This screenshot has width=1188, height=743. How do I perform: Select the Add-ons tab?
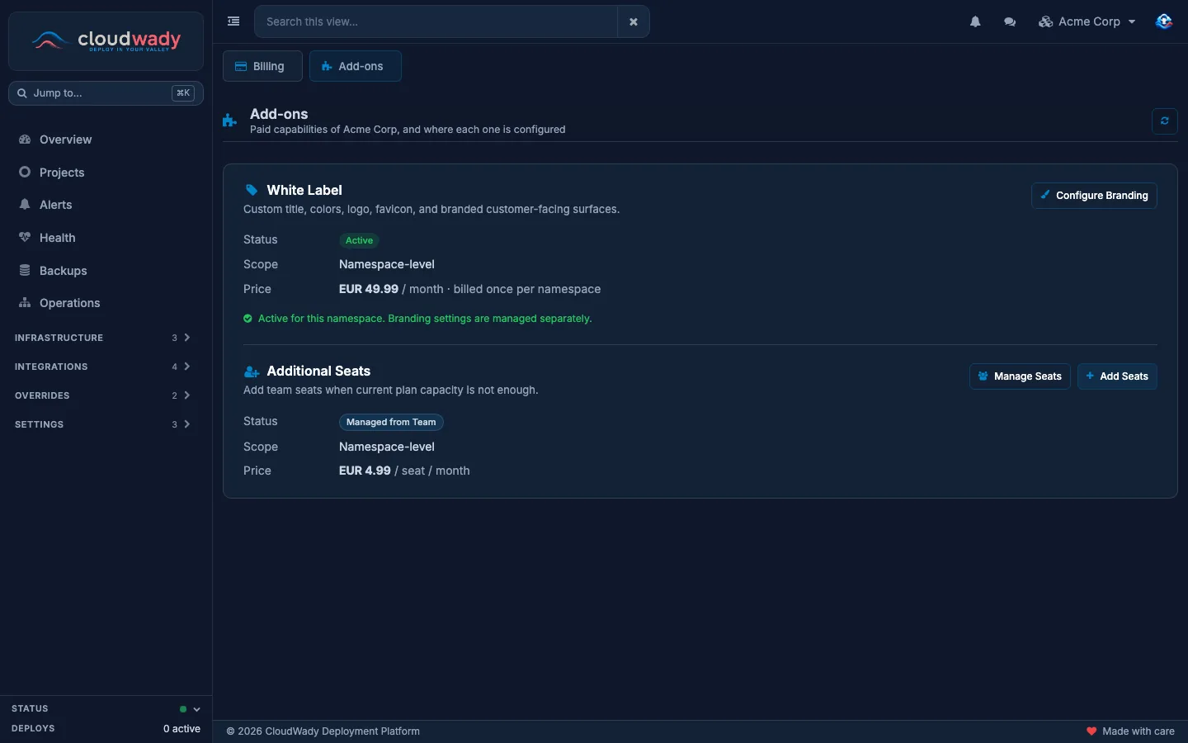tap(355, 66)
